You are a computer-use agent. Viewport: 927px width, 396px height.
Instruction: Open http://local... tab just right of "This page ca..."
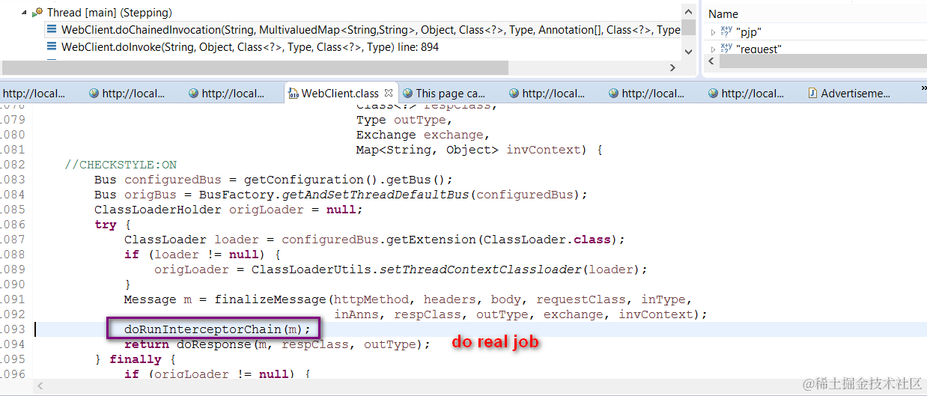(553, 94)
